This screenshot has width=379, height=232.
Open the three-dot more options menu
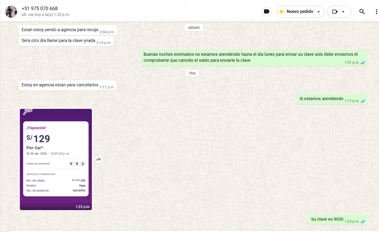[376, 12]
